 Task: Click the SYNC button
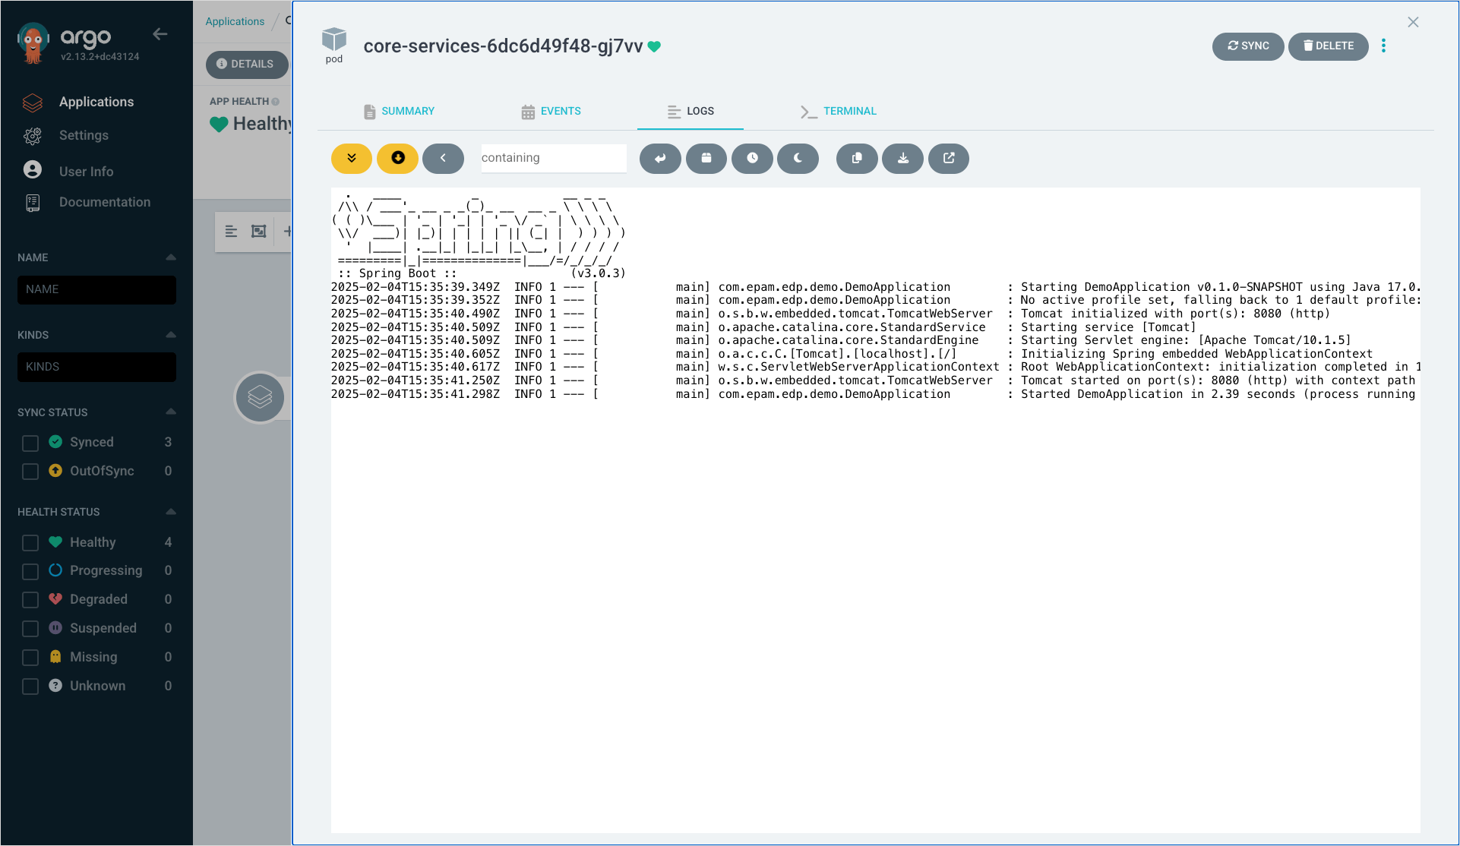(1248, 46)
